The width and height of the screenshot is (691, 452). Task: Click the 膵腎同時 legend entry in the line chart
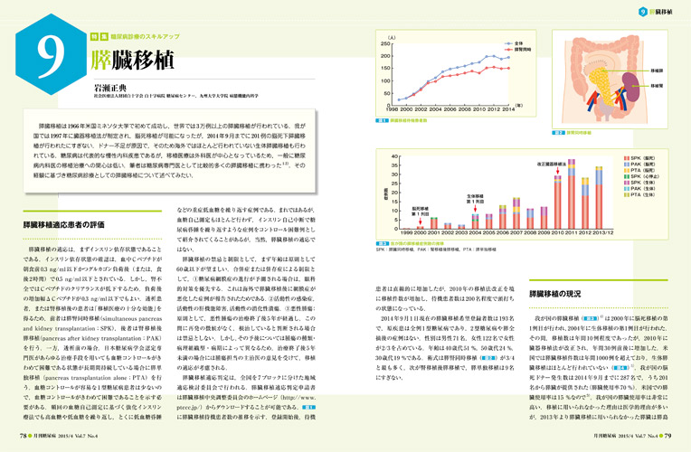tap(517, 50)
